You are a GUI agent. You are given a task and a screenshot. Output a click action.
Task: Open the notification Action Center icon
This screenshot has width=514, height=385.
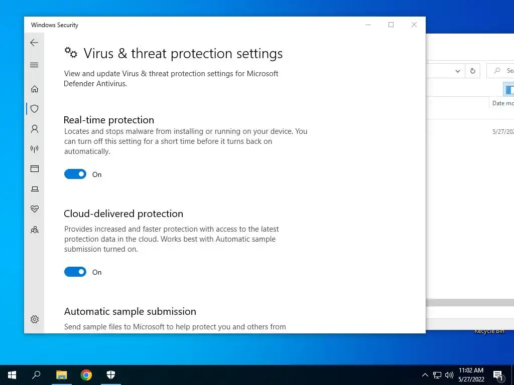tap(498, 375)
